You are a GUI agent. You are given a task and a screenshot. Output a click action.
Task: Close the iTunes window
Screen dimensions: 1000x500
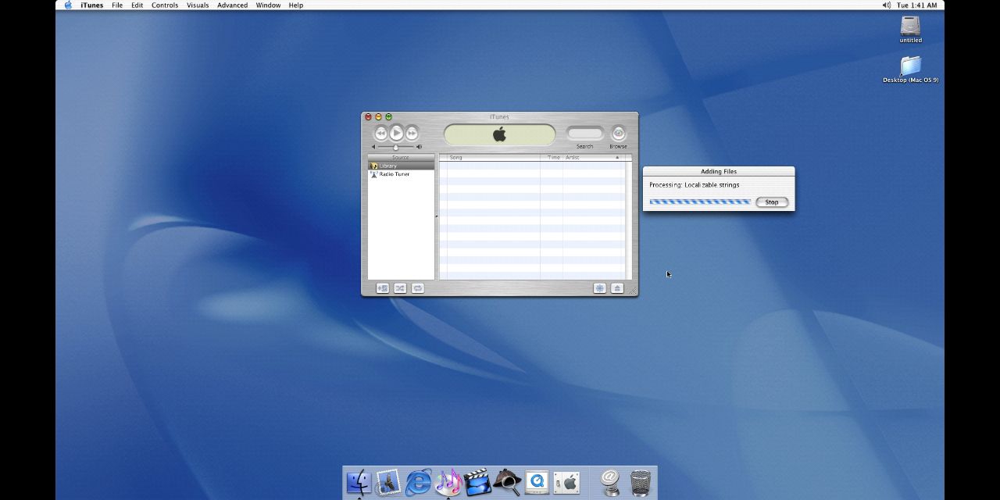pyautogui.click(x=368, y=117)
